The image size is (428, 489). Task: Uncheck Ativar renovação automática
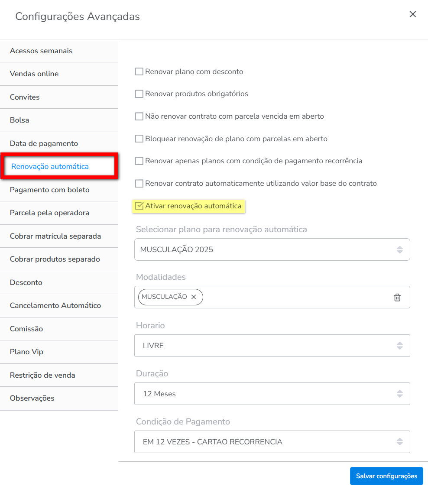(x=139, y=206)
